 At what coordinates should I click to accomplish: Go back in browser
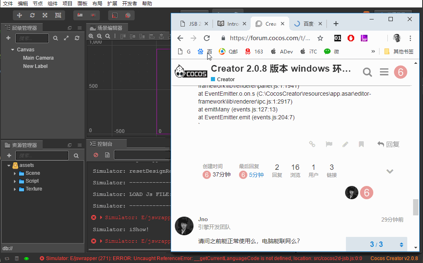pyautogui.click(x=180, y=38)
